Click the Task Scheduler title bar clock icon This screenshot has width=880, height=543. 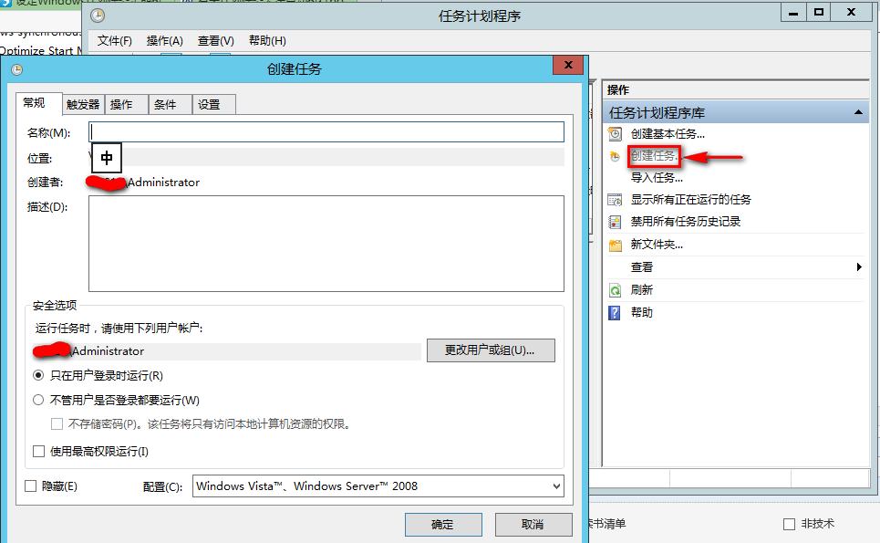coord(98,16)
